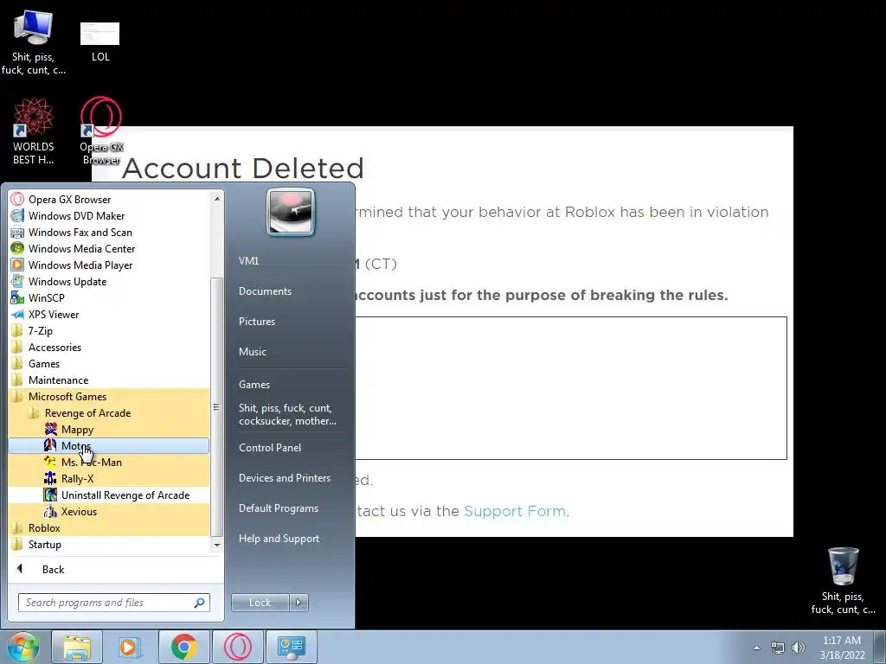The width and height of the screenshot is (886, 664).
Task: Open Google Chrome from taskbar
Action: (184, 647)
